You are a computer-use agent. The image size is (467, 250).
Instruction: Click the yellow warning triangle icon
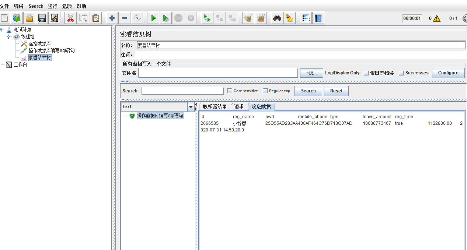[x=437, y=18]
